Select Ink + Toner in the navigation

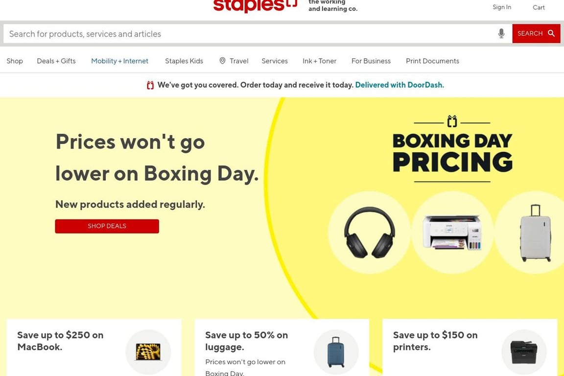click(x=319, y=61)
